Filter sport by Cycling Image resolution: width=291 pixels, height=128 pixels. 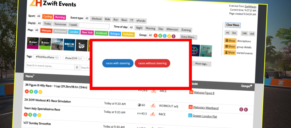pos(48,17)
